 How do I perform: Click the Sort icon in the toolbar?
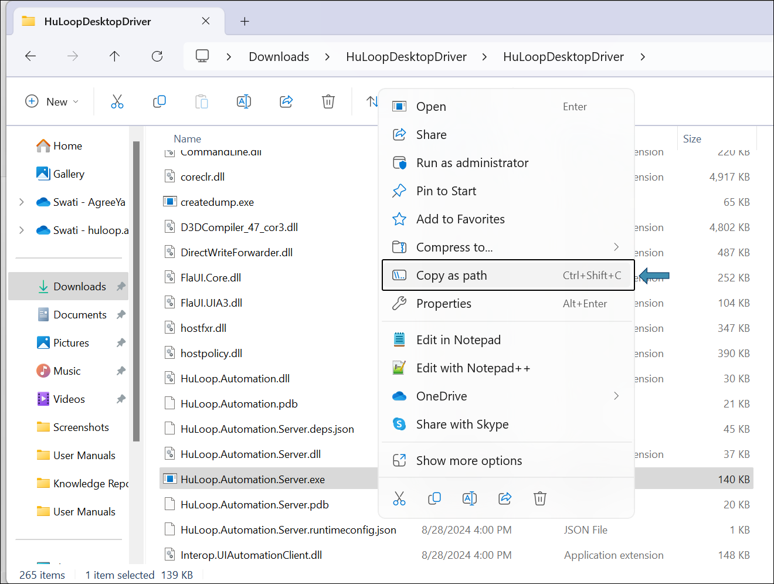[x=372, y=101]
